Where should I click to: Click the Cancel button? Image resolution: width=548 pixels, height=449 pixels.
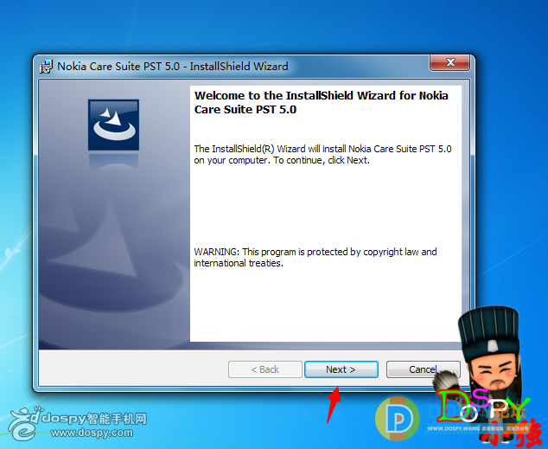click(x=423, y=369)
